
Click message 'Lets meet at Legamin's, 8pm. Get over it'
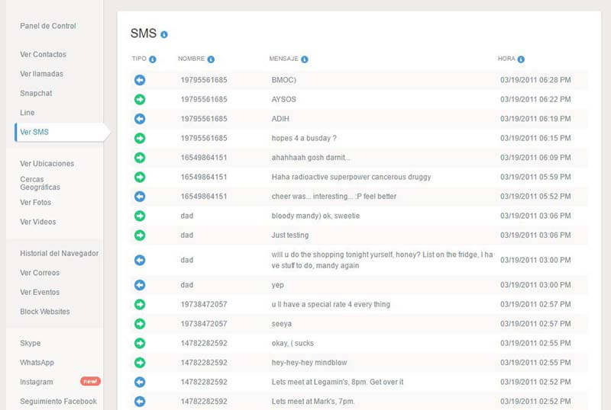pyautogui.click(x=338, y=383)
